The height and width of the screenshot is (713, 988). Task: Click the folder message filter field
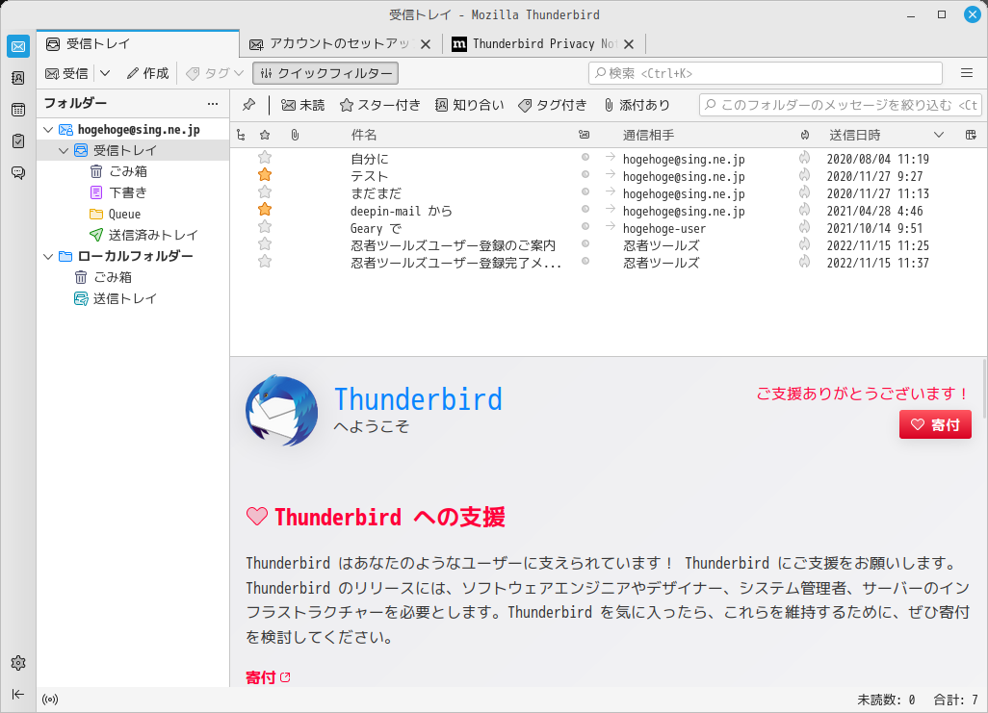click(841, 105)
